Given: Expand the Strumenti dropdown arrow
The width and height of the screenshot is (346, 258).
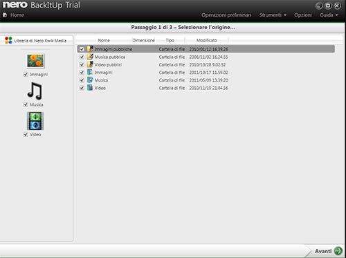Looking at the screenshot, I should tap(285, 15).
